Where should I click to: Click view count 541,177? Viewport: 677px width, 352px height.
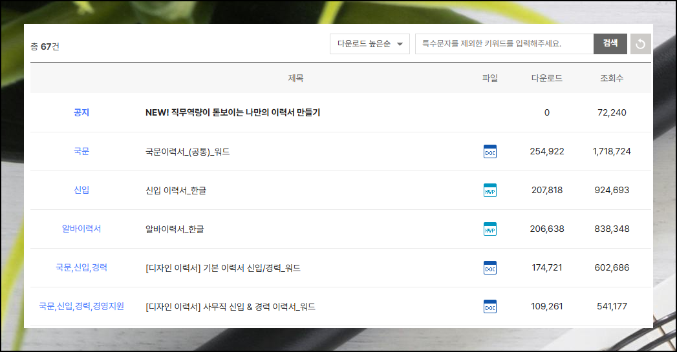coord(612,306)
